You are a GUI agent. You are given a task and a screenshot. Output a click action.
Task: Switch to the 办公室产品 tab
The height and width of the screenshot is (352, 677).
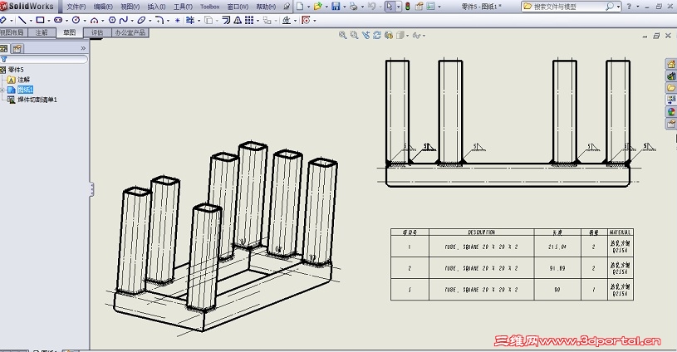[130, 32]
